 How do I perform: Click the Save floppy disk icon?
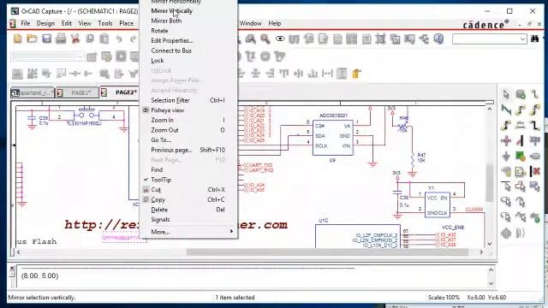click(46, 38)
